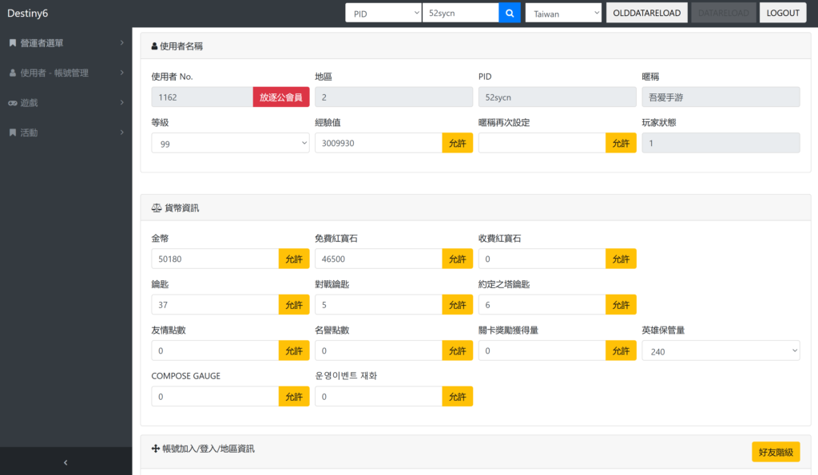
Task: Open the 遊戲 sidebar menu
Action: [x=66, y=103]
